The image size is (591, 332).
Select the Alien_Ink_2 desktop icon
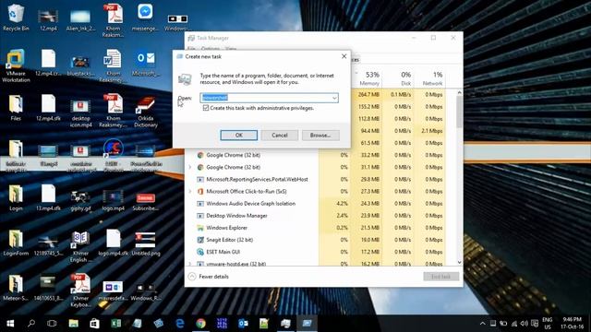click(x=80, y=19)
